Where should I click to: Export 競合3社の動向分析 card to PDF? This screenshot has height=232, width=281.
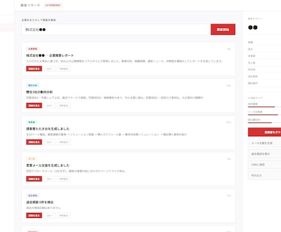click(64, 106)
